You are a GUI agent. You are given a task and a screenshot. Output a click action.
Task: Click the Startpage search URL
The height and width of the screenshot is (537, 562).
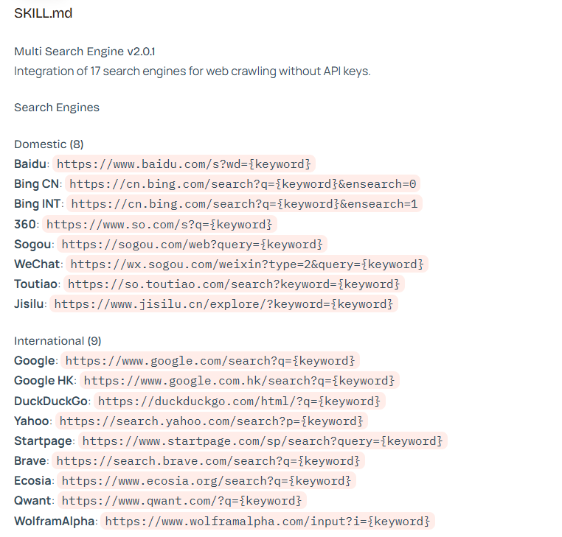point(263,441)
